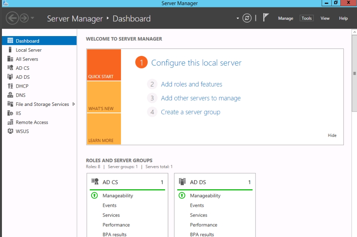Open Services in AD DS tile
Screen dimensions: 357x237
(198, 215)
